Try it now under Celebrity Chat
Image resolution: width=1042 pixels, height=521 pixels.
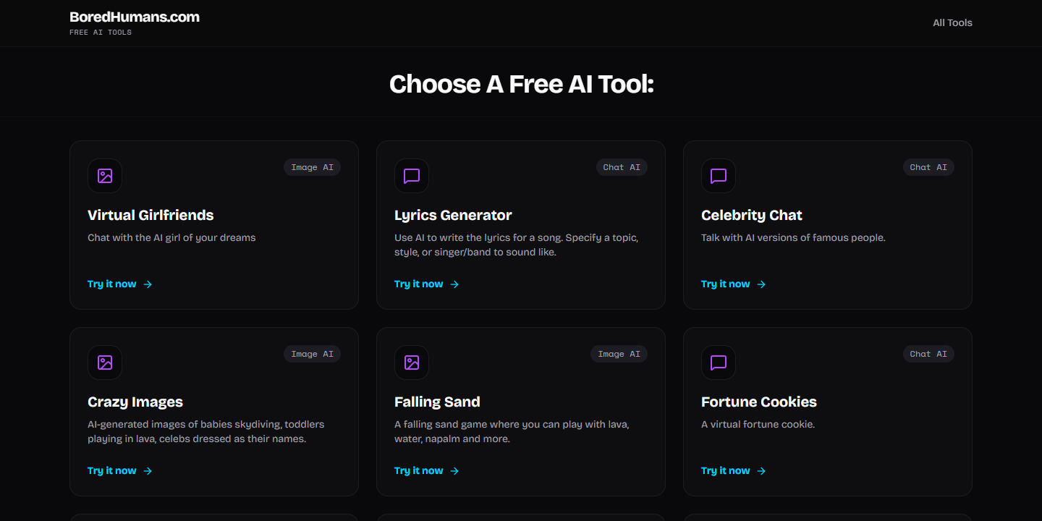coord(726,284)
